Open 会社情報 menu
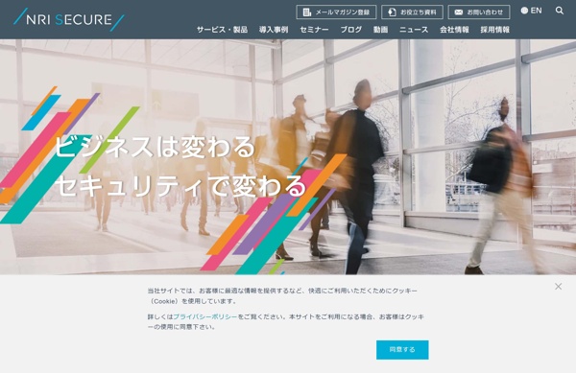Viewport: 576px width, 373px height. pyautogui.click(x=454, y=30)
